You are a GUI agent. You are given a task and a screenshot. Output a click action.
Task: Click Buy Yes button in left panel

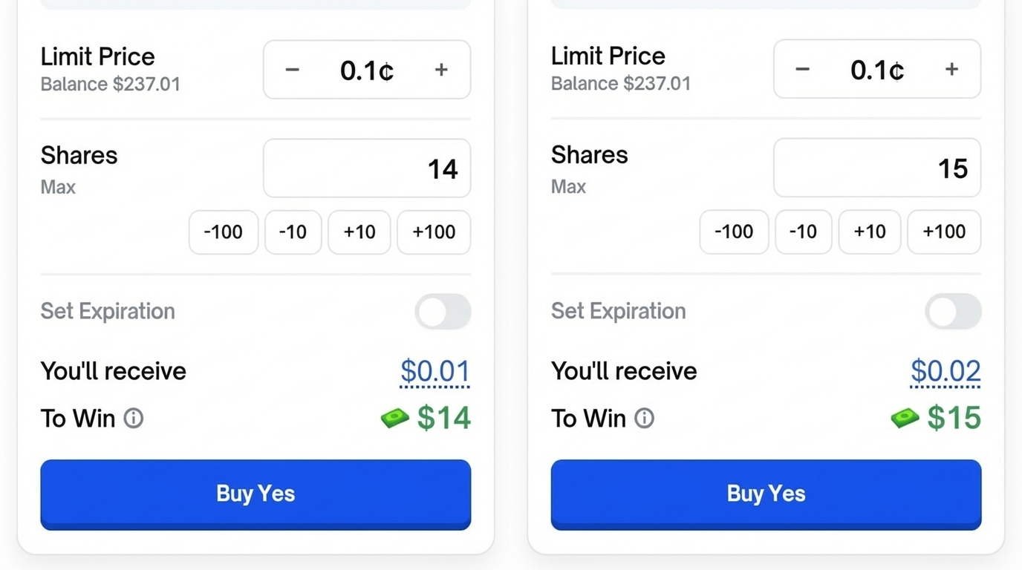click(x=255, y=494)
